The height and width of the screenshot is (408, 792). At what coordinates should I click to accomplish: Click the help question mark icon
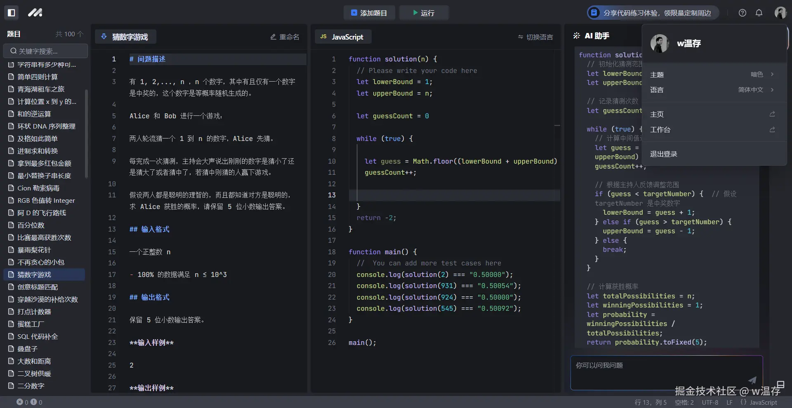[742, 13]
